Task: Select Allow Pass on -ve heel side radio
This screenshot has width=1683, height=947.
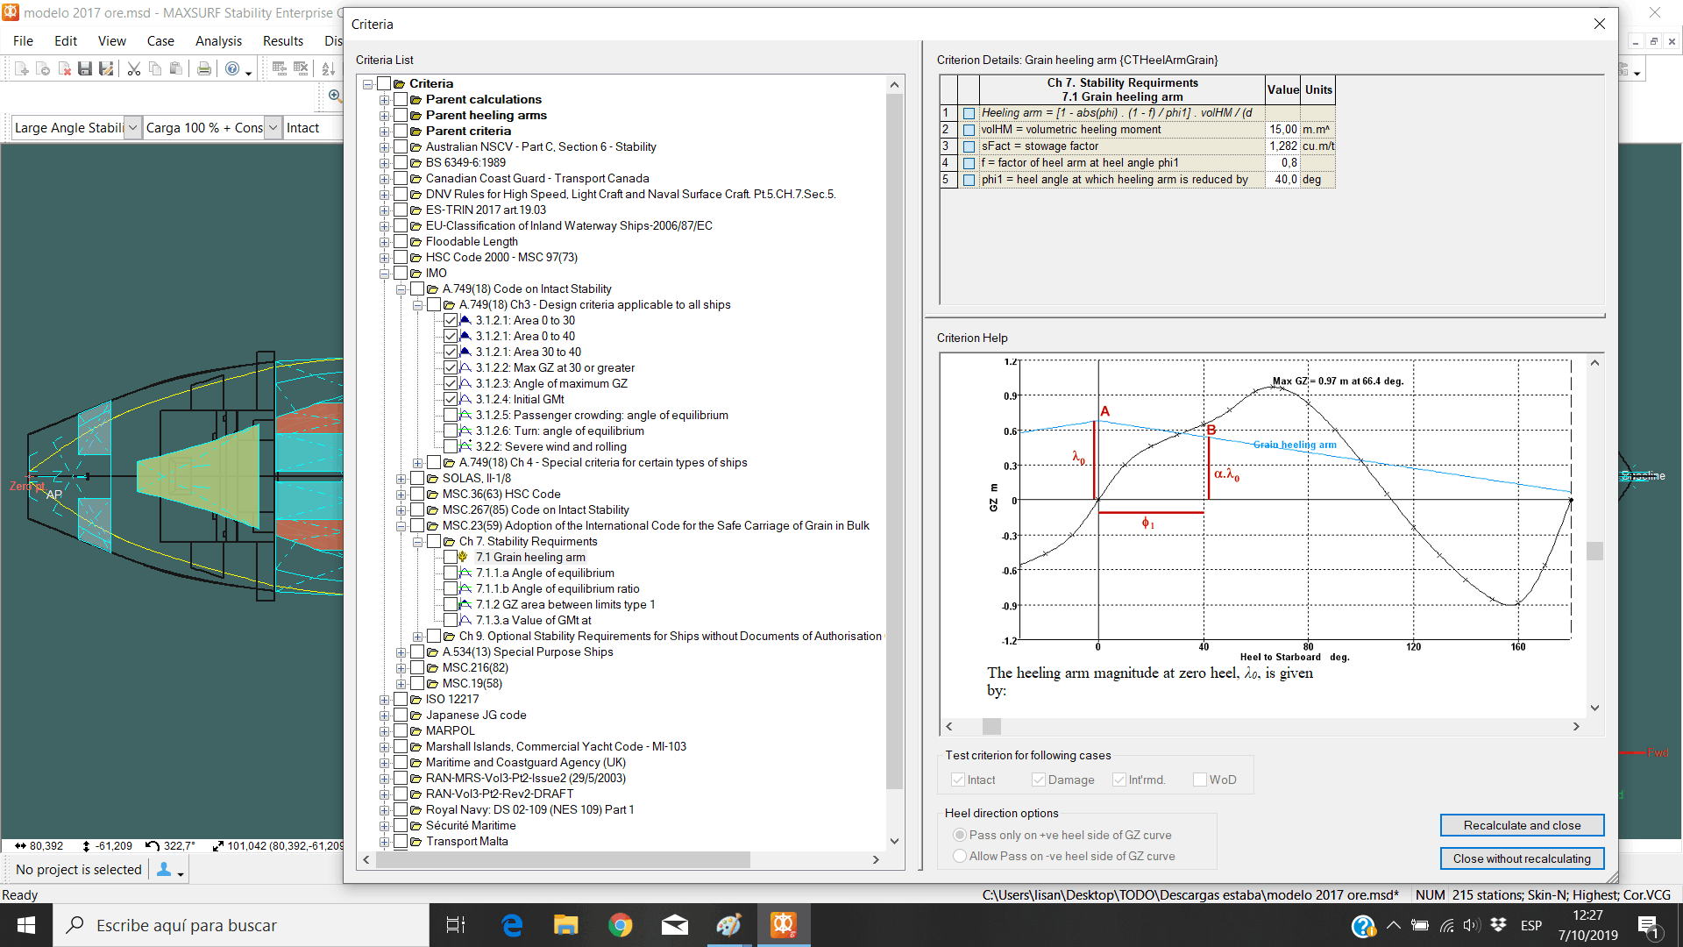Action: pyautogui.click(x=960, y=856)
